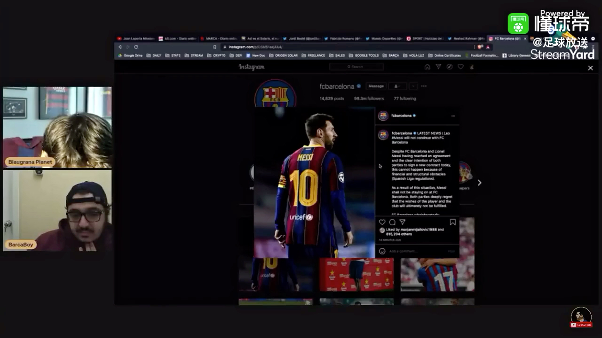Open the DEFI bookmarks folder
602x338 pixels.
click(x=236, y=55)
